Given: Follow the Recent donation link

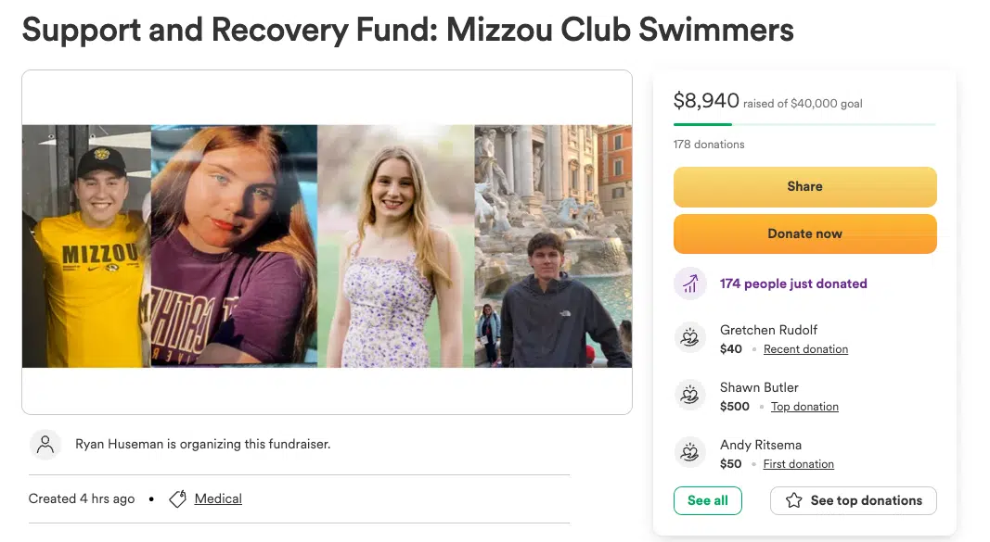Looking at the screenshot, I should [805, 349].
